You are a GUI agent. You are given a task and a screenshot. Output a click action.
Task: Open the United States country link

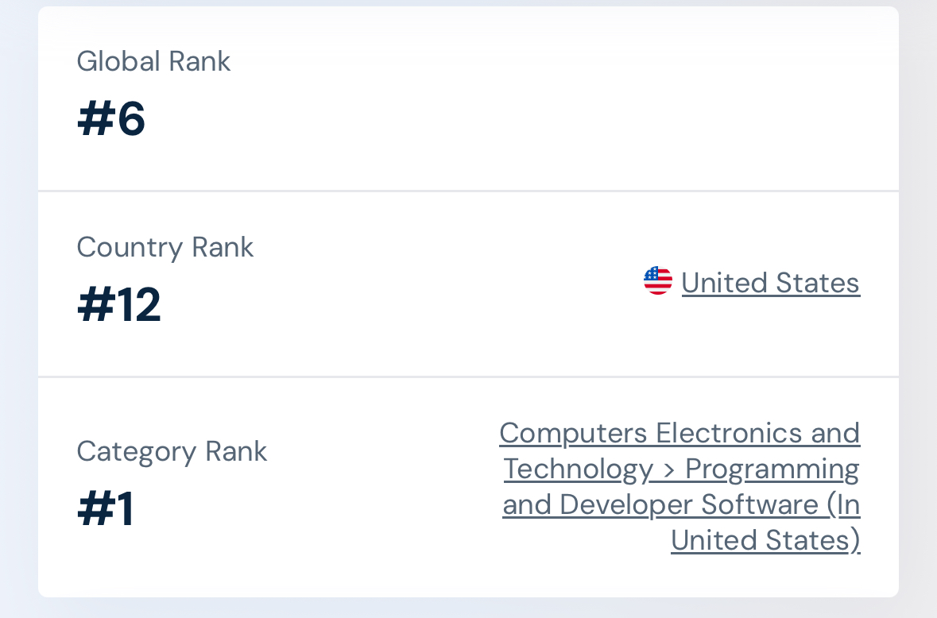tap(770, 283)
